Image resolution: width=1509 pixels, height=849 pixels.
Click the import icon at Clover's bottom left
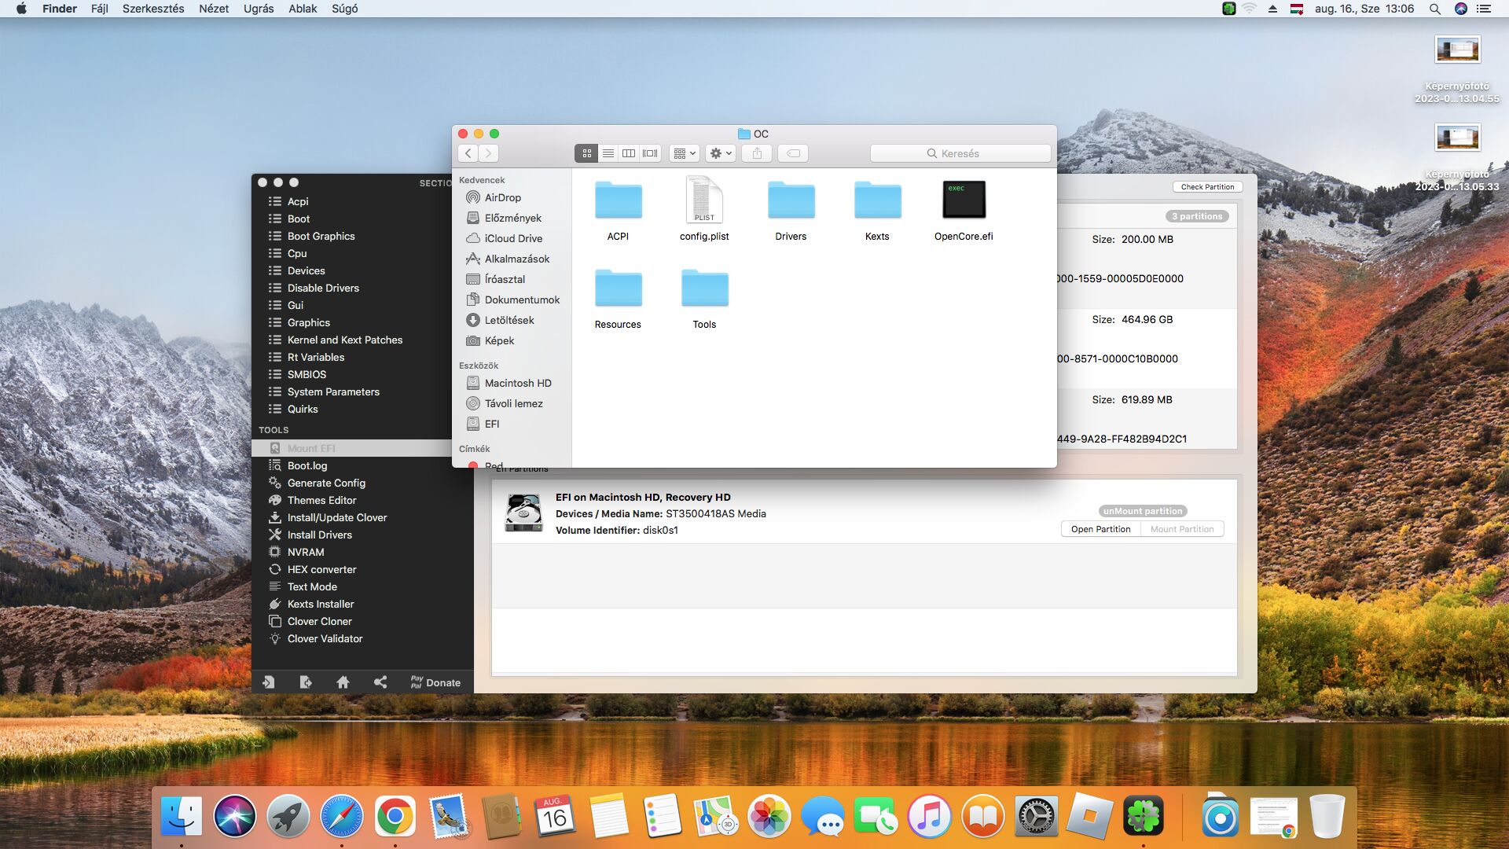[269, 682]
